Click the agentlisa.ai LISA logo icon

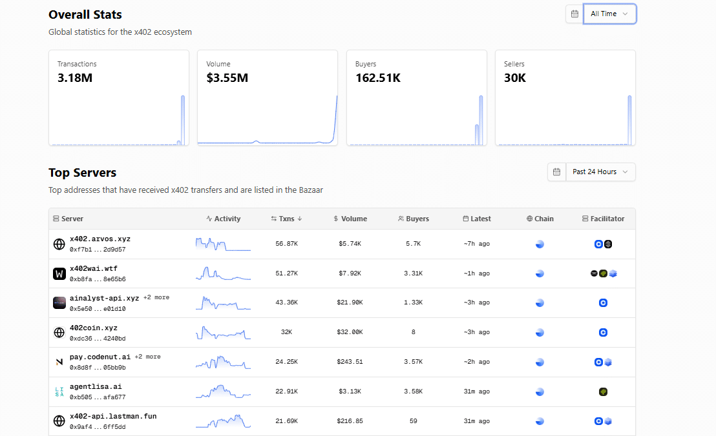(x=59, y=392)
